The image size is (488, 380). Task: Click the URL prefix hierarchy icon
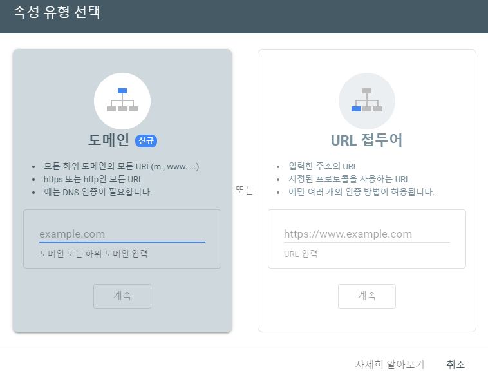point(367,101)
